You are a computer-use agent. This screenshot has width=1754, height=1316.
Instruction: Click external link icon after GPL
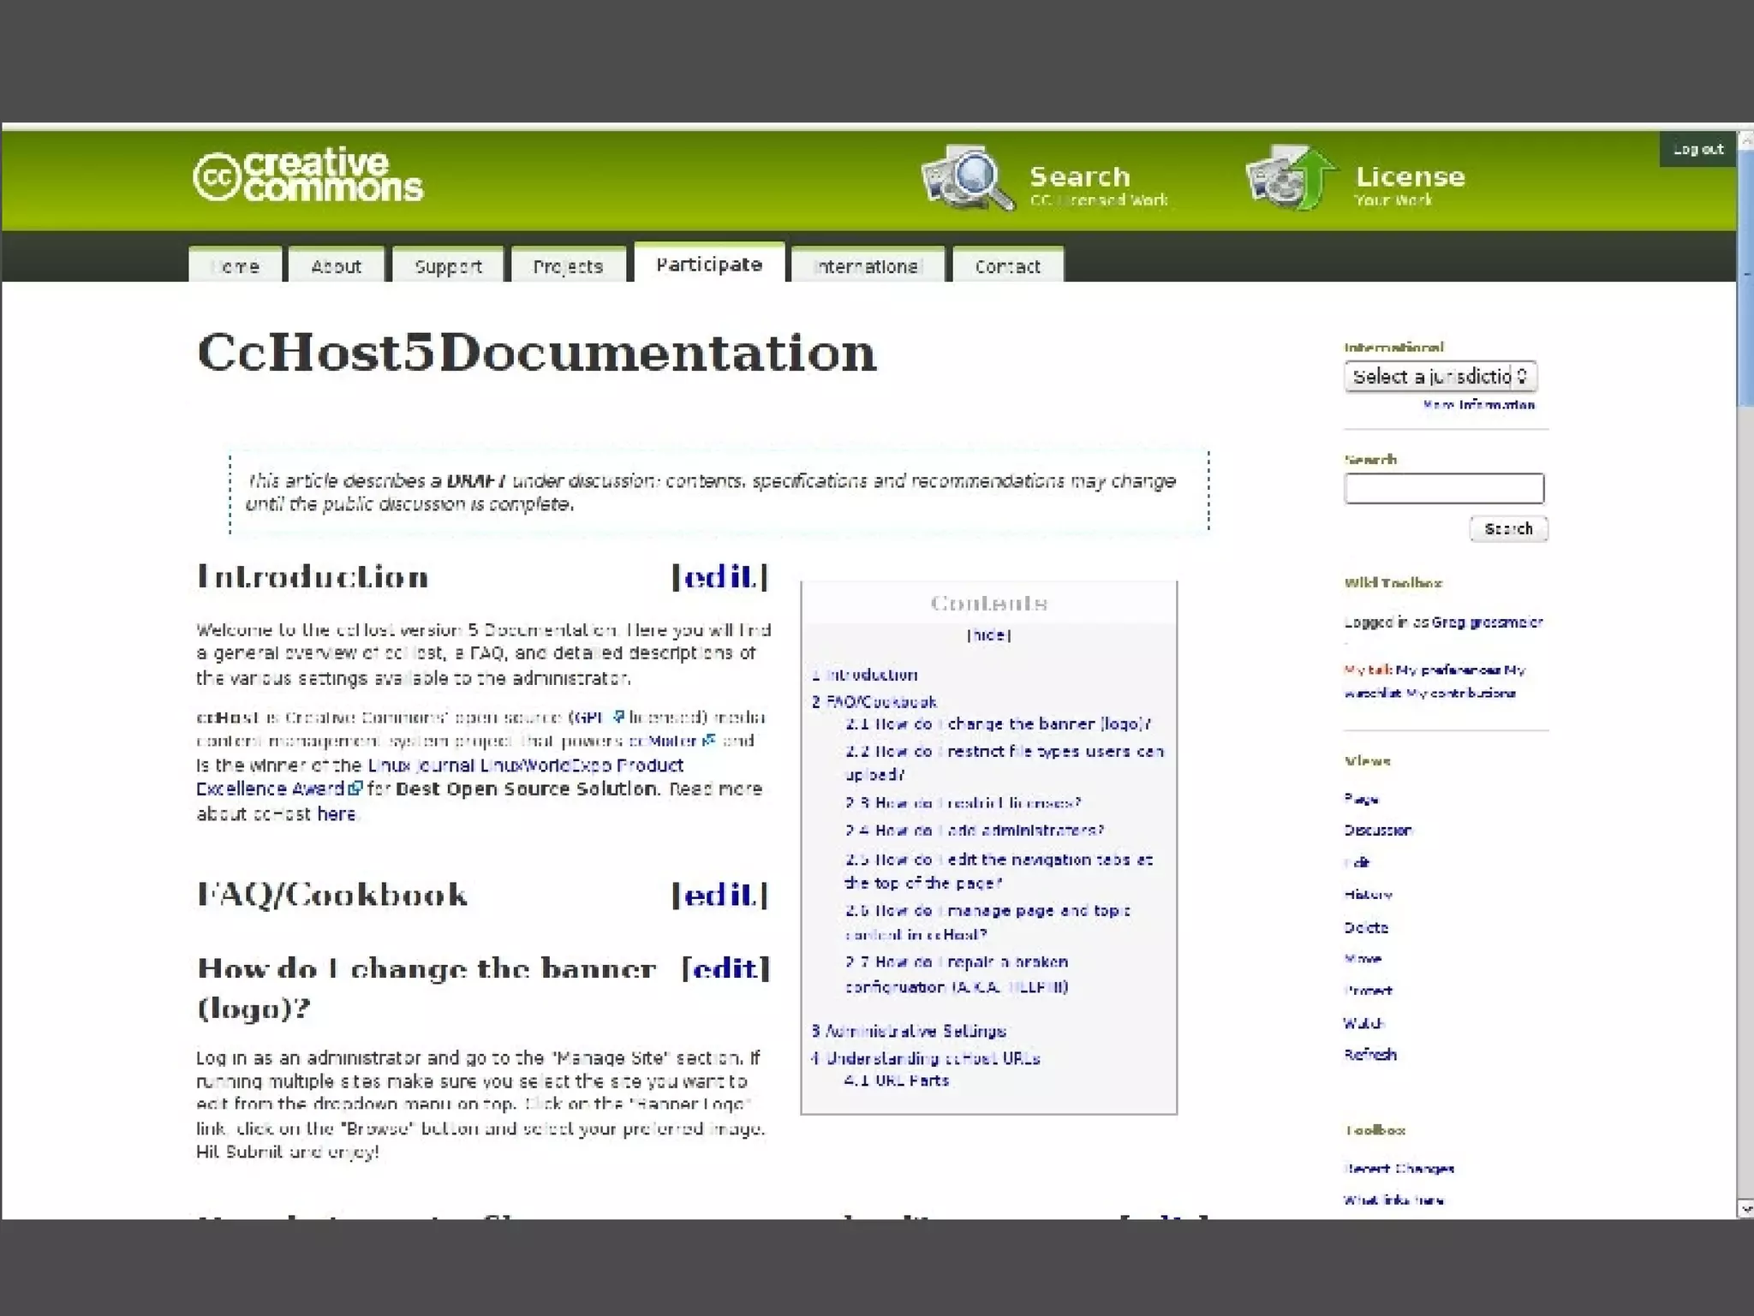point(618,717)
